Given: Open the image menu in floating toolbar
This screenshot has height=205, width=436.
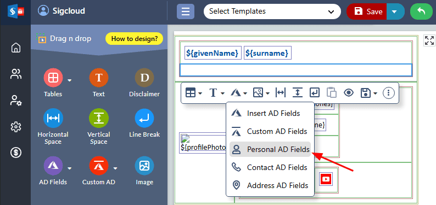Looking at the screenshot, I should point(261,93).
